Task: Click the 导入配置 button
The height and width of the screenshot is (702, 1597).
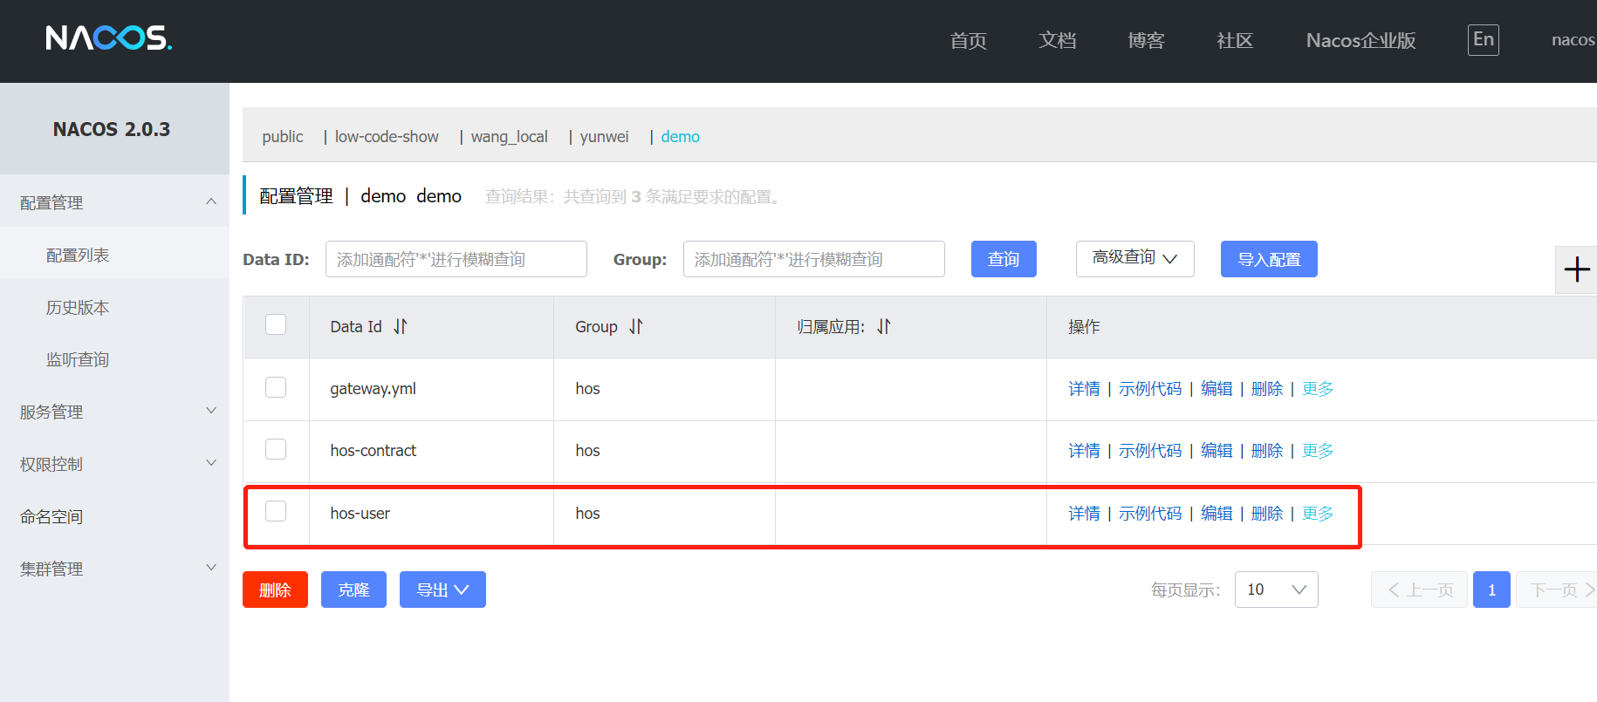Action: (x=1269, y=259)
